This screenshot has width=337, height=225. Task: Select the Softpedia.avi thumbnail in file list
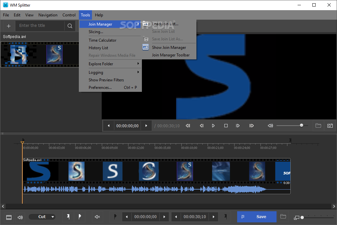coord(40,54)
